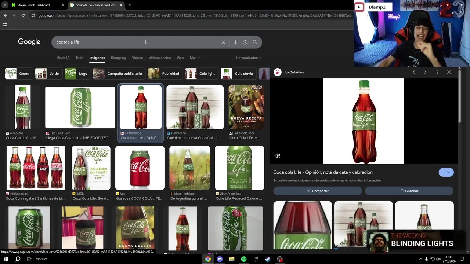470x264 pixels.
Task: Open Vea red Coca-Cola can thumbnail
Action: [140, 168]
